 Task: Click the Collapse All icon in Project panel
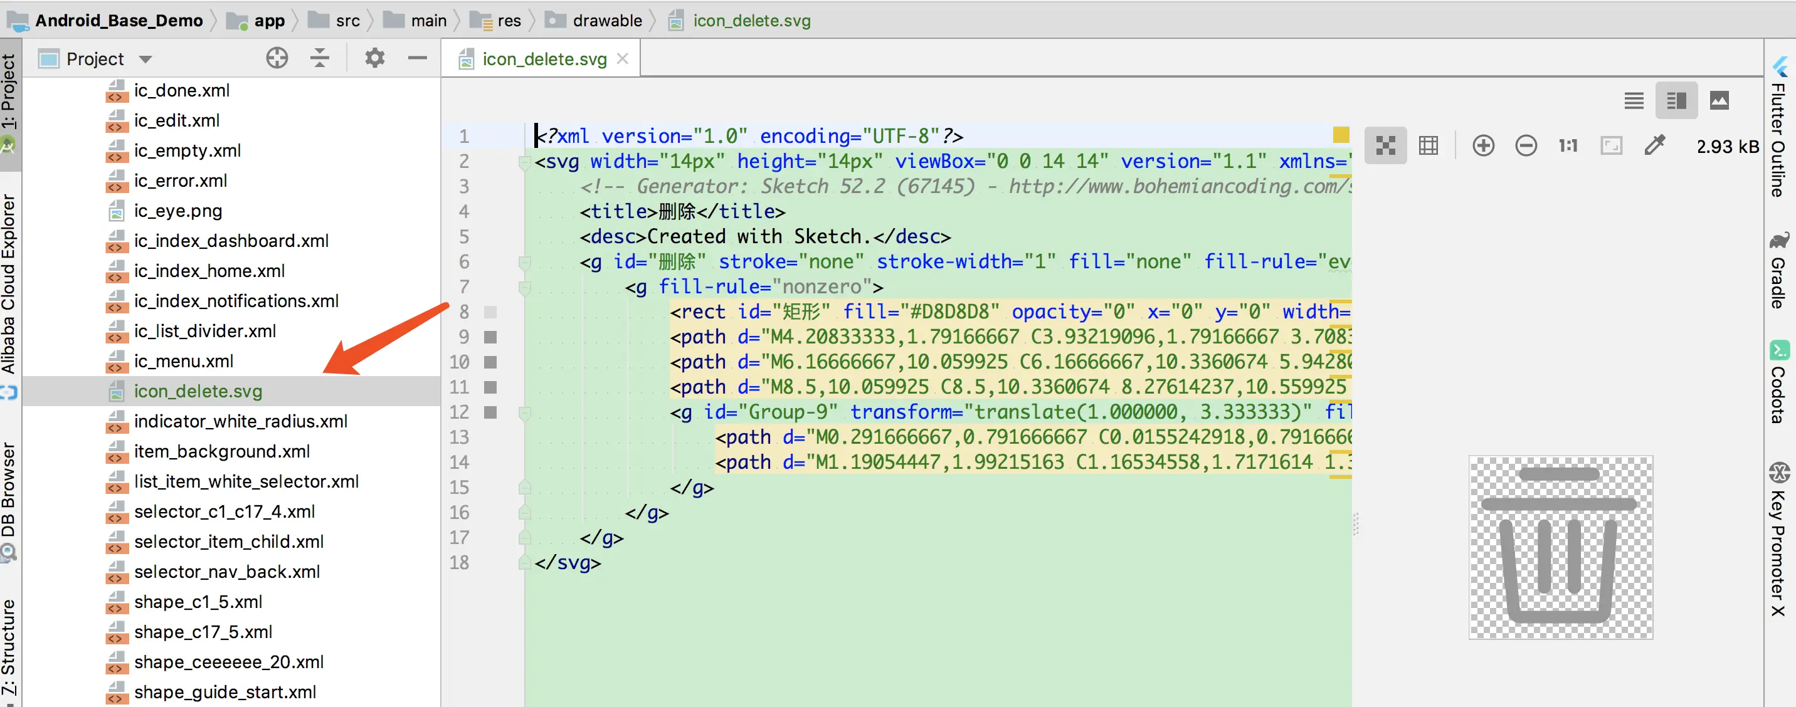click(x=319, y=58)
